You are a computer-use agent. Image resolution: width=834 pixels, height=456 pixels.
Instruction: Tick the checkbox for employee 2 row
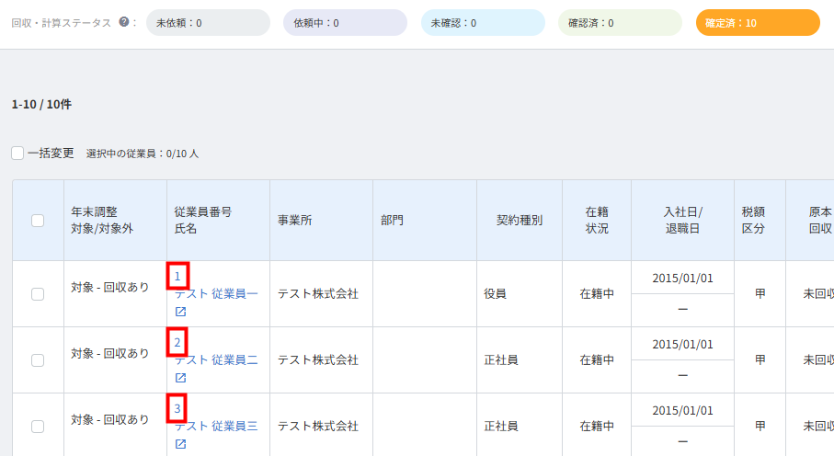38,360
